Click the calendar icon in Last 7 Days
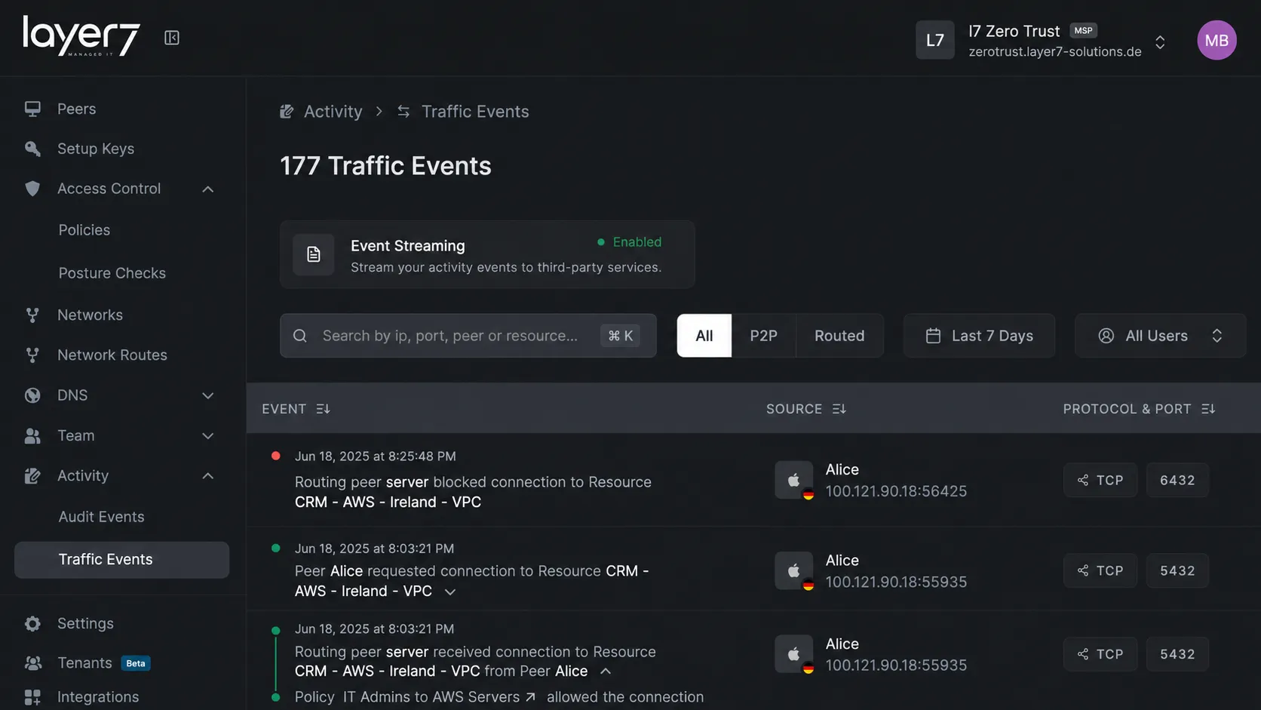This screenshot has width=1261, height=710. 933,336
